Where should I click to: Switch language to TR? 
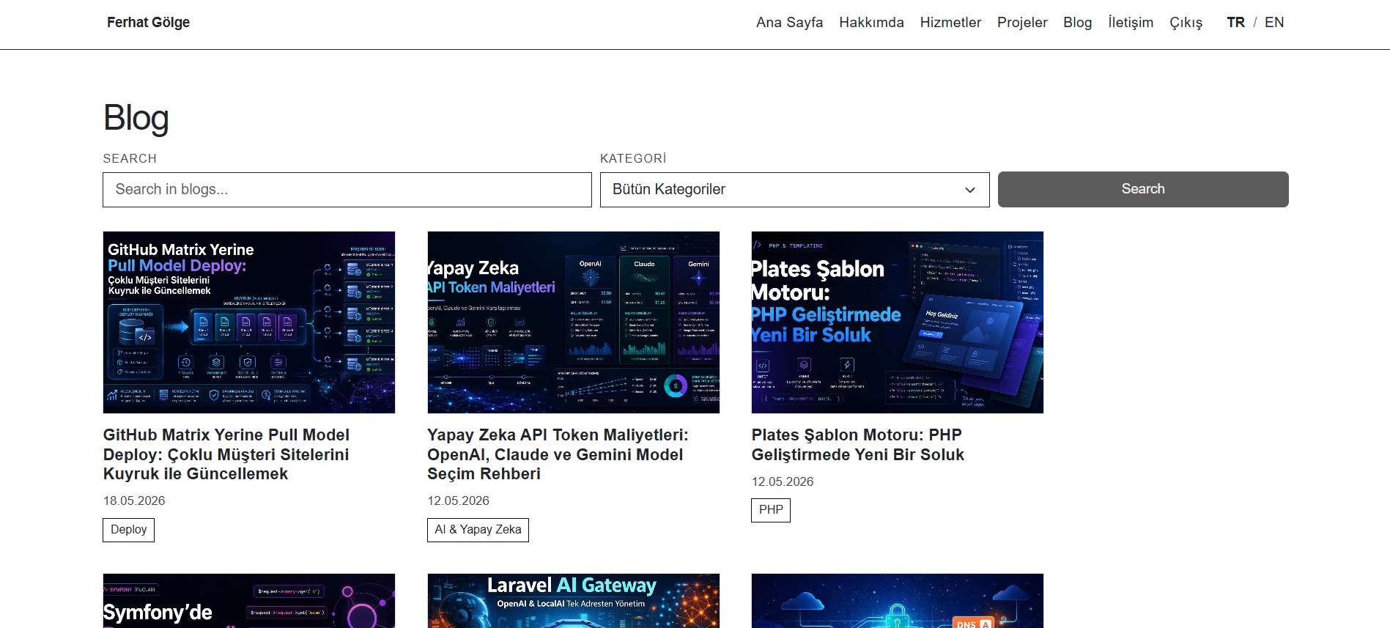(1235, 23)
